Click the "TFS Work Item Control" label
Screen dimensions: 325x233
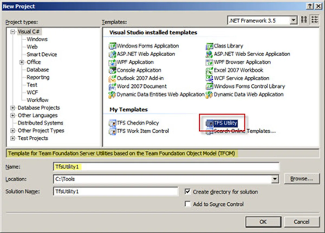143,131
